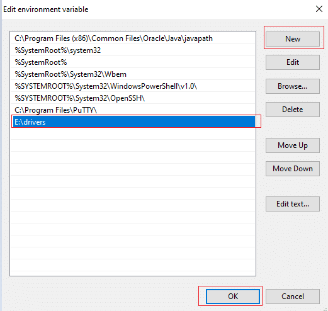Close the Edit environment variable window
This screenshot has height=311, width=328.
click(x=319, y=9)
